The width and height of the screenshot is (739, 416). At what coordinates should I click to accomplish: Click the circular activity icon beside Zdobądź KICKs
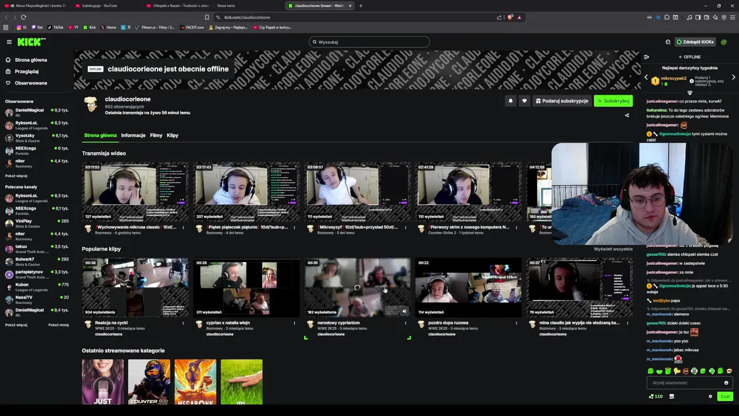[x=668, y=42]
